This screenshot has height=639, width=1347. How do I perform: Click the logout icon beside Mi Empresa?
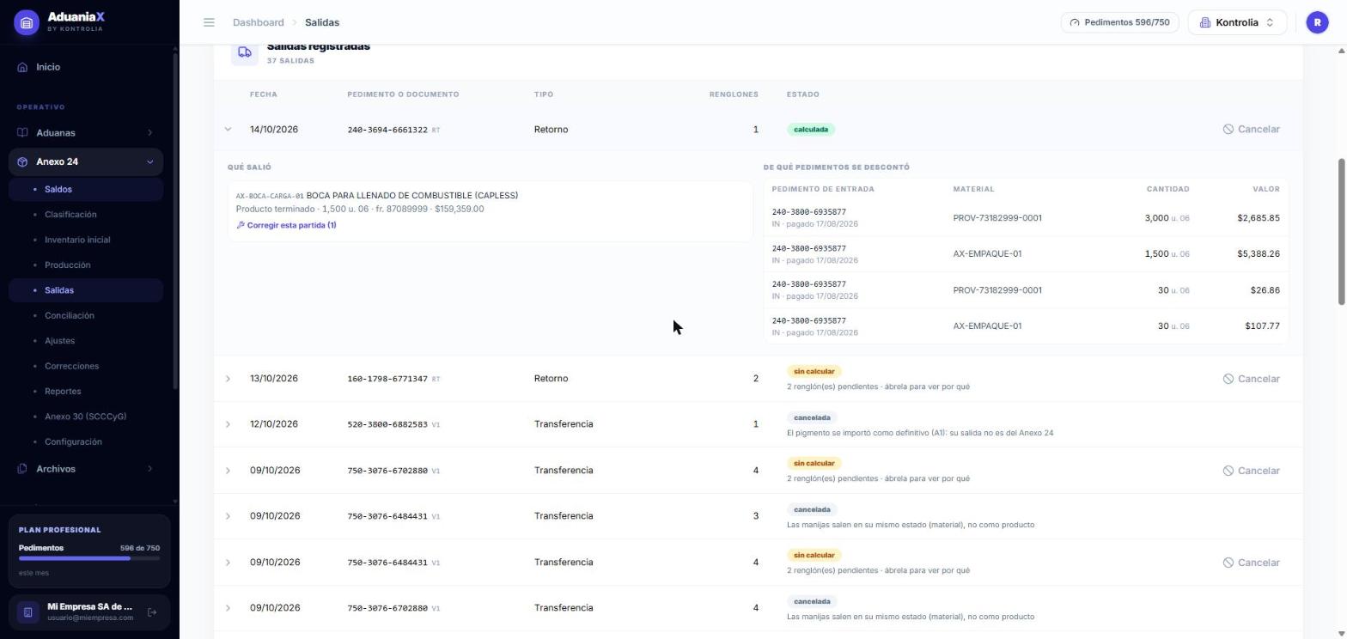coord(152,612)
